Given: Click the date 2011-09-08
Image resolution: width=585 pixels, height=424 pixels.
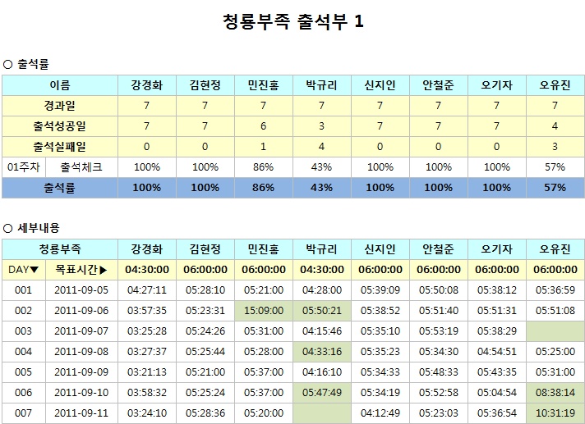Looking at the screenshot, I should click(x=81, y=351).
